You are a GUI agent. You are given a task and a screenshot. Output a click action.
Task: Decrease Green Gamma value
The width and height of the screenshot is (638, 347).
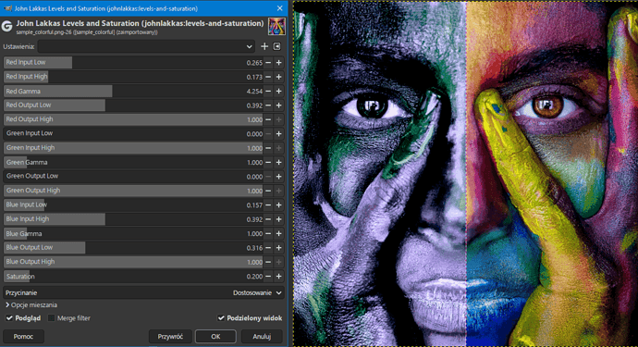click(268, 163)
